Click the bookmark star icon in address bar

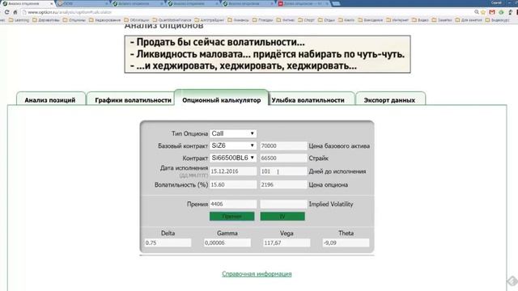click(x=483, y=12)
